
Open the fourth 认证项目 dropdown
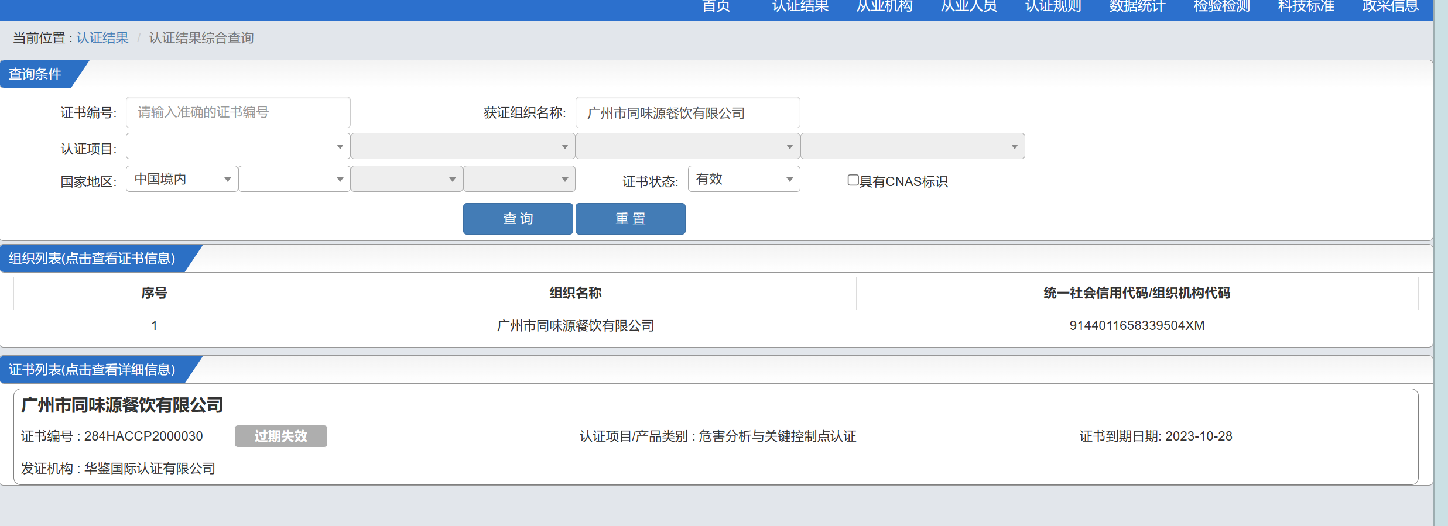tap(912, 146)
